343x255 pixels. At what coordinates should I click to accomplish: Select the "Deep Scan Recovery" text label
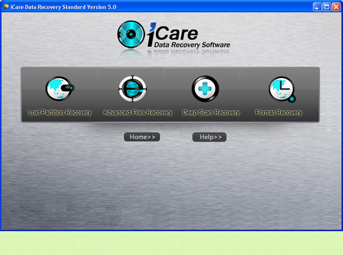click(x=211, y=113)
